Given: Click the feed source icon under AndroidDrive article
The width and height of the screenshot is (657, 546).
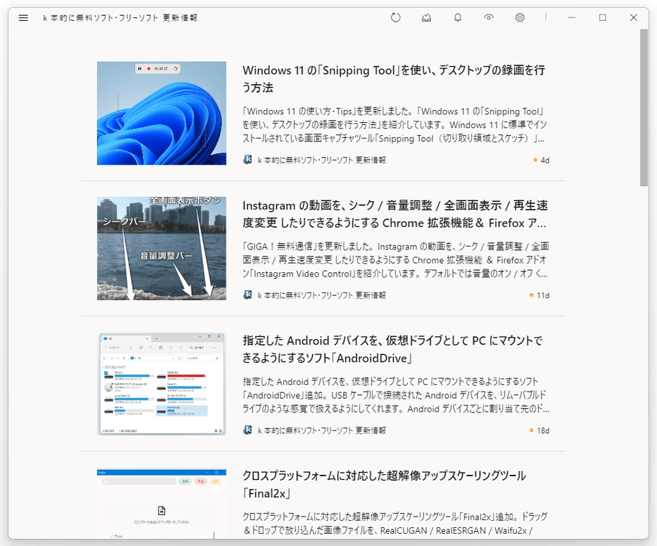Looking at the screenshot, I should click(247, 430).
